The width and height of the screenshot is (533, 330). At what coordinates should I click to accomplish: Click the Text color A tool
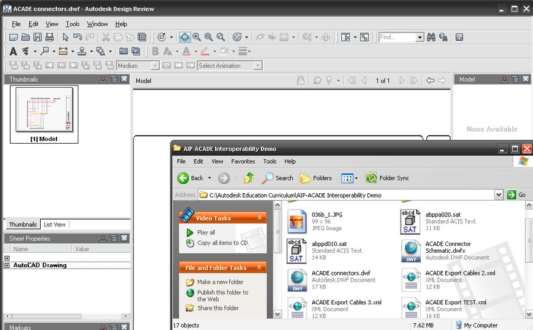click(186, 51)
